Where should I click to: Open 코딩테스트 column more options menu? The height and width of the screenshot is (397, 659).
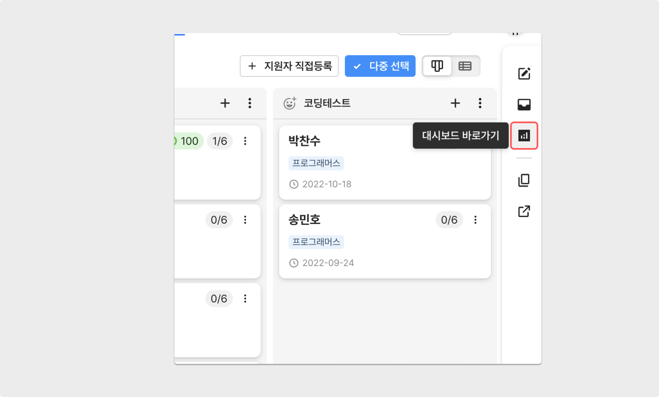(480, 103)
